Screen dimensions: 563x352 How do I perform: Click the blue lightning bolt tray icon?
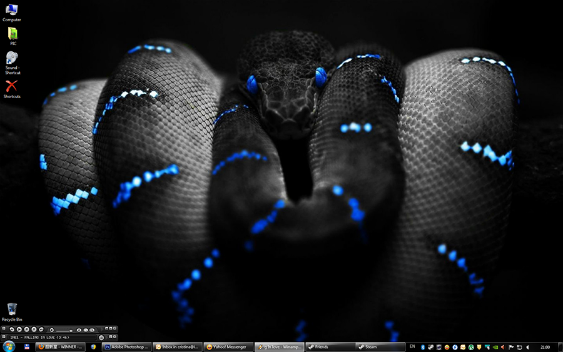[455, 347]
